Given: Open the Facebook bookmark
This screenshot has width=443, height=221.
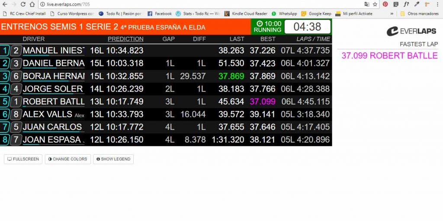Looking at the screenshot, I should [160, 14].
